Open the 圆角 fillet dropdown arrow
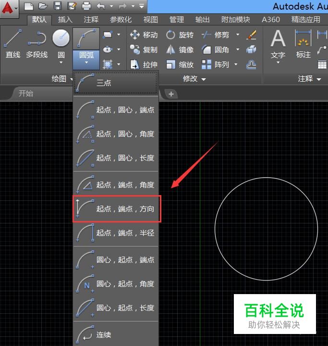 (x=238, y=49)
